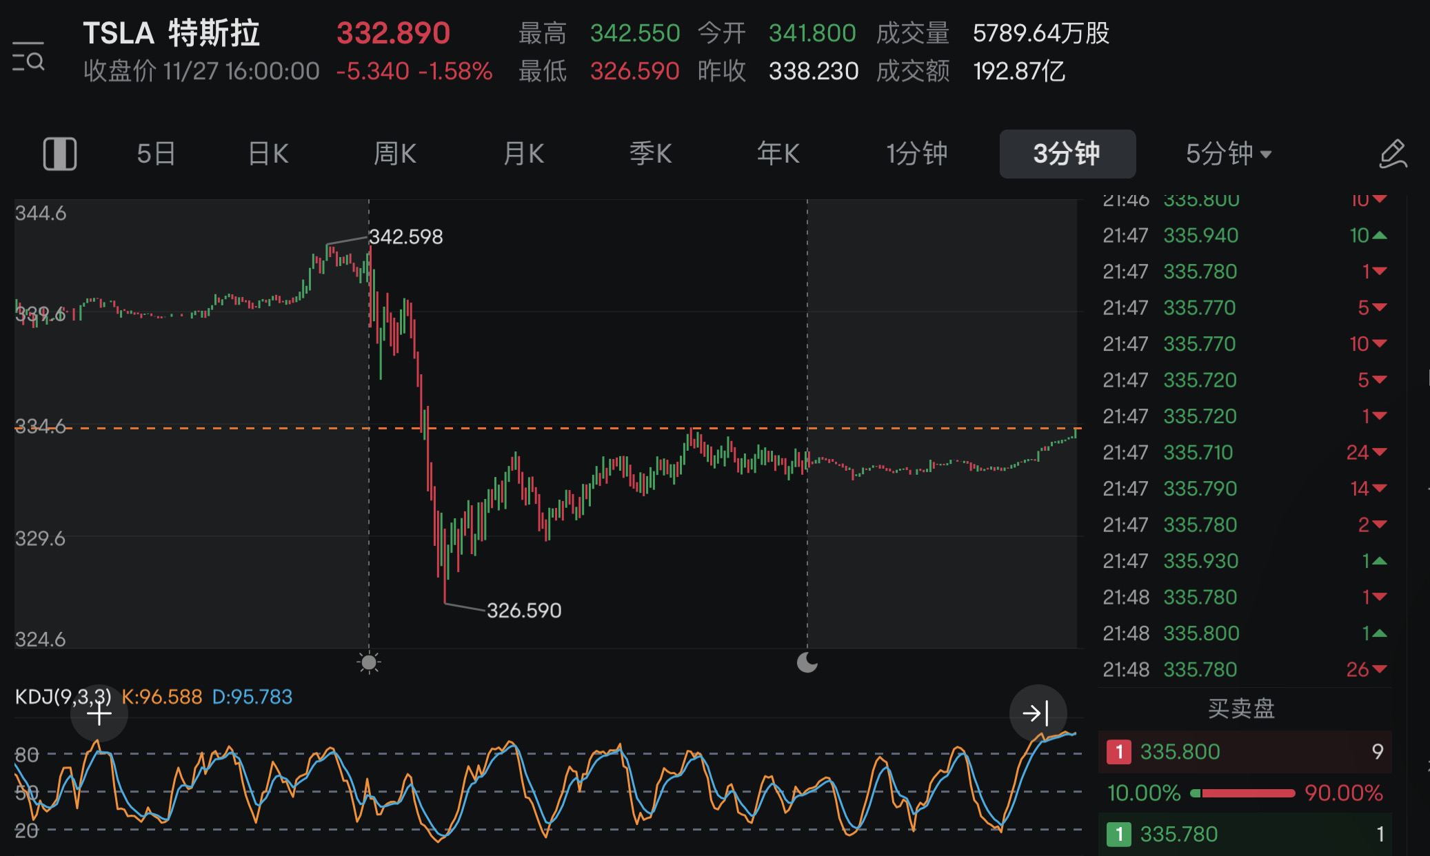Tap the plus button on indicator chart
1430x856 pixels.
click(x=99, y=714)
